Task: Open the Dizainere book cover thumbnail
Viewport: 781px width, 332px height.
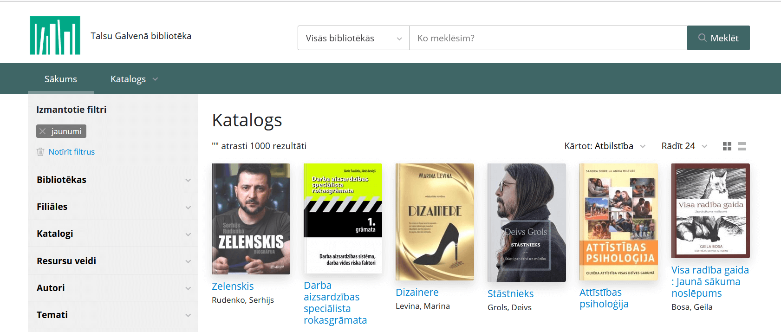Action: 435,221
